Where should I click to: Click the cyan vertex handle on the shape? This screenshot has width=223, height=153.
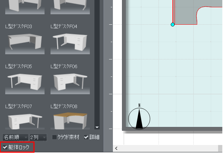172,24
